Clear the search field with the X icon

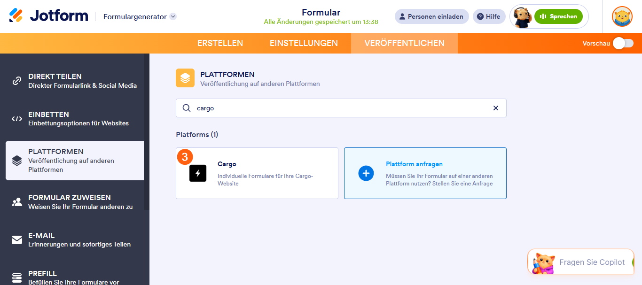[495, 108]
